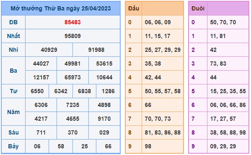Screen dimensions: 251x155
Task: Select third prize number 53615
Action: click(104, 64)
